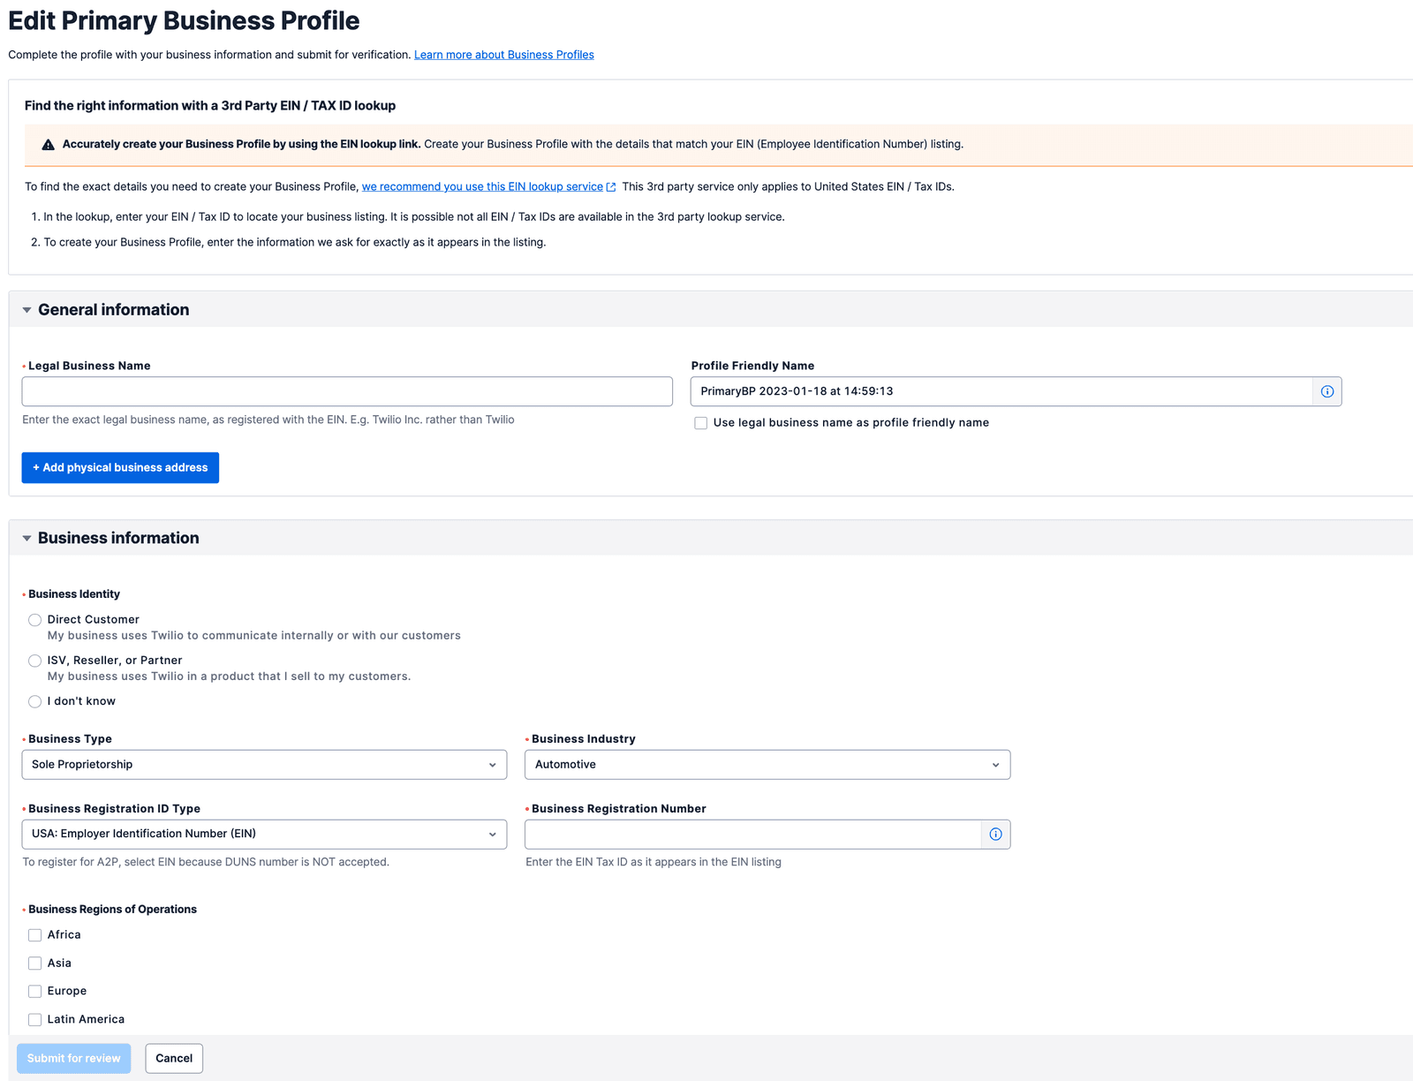Viewport: 1413px width, 1081px height.
Task: Choose "I don't know" business identity
Action: 34,701
